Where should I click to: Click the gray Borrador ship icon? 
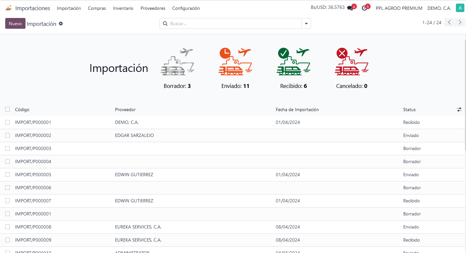[177, 62]
